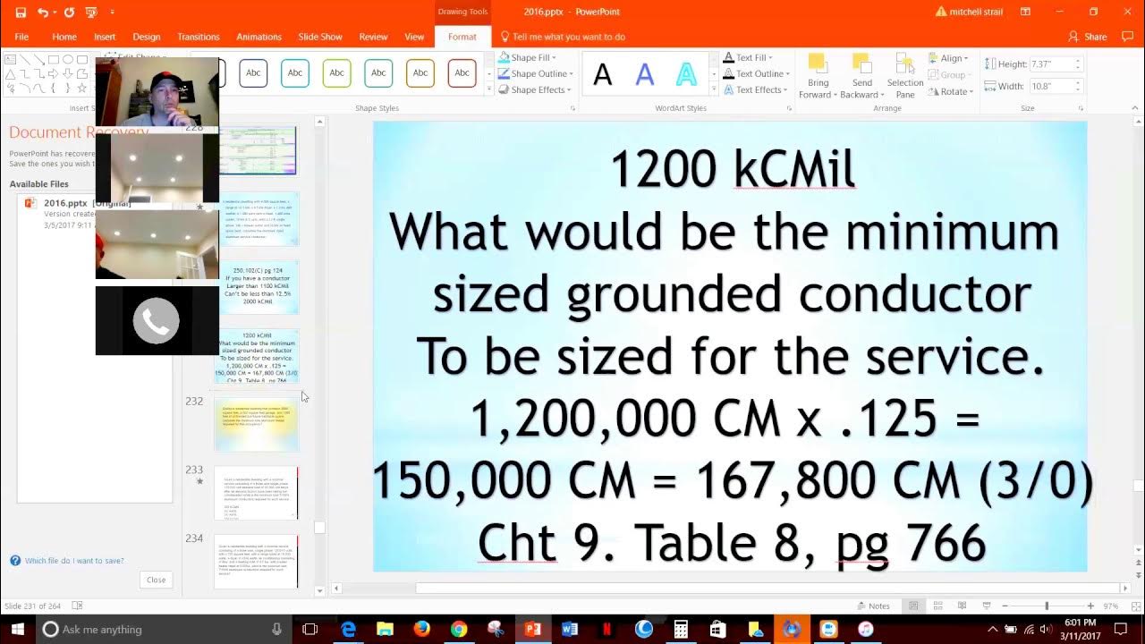Select the 250.102(C) pg 124 slide thumbnail
This screenshot has height=644, width=1145.
(x=257, y=286)
